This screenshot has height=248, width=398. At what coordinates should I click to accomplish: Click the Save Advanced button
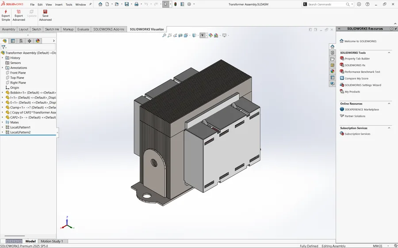pyautogui.click(x=45, y=15)
